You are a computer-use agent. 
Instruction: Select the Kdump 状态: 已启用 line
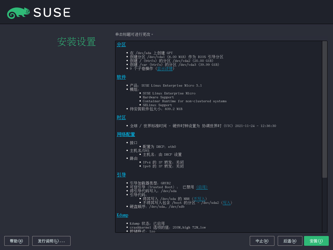click(147, 223)
